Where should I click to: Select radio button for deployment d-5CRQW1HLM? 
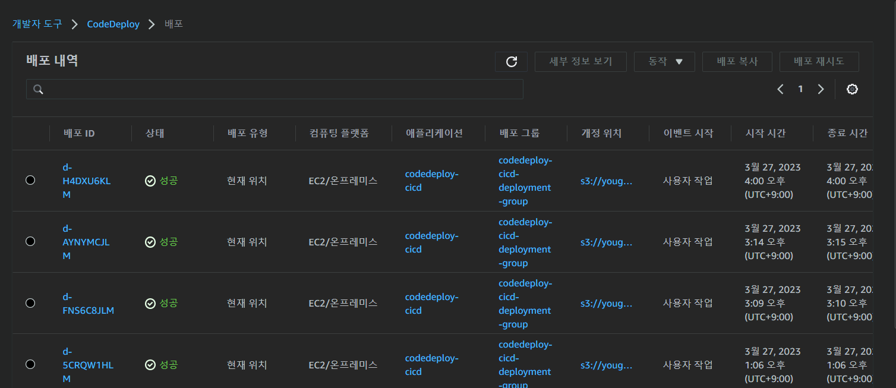click(30, 364)
